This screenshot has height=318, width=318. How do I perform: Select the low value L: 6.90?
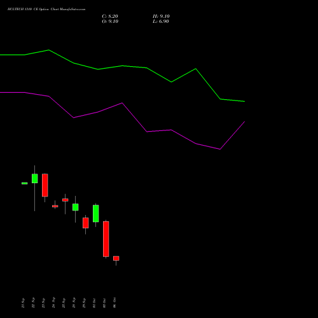[161, 22]
